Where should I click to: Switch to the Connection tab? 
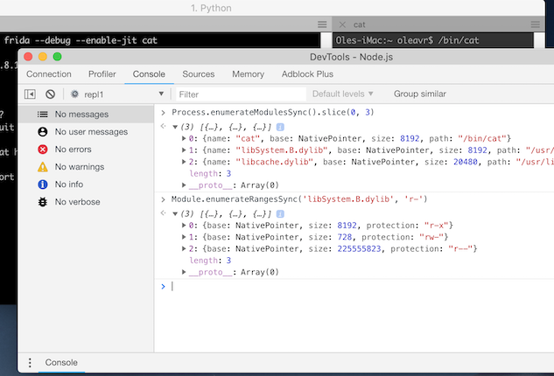[x=49, y=74]
